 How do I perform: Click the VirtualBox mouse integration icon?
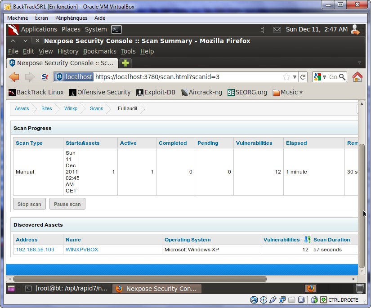click(314, 300)
